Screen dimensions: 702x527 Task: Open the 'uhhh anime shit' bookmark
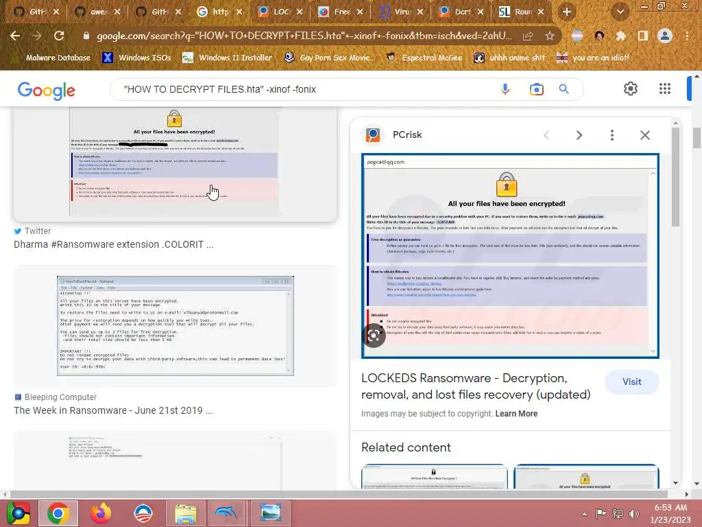510,58
